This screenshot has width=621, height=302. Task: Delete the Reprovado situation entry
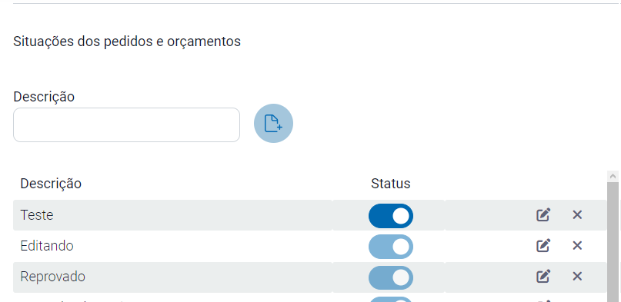(577, 277)
